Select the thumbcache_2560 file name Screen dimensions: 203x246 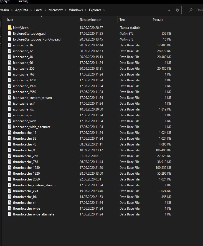pos(26,179)
